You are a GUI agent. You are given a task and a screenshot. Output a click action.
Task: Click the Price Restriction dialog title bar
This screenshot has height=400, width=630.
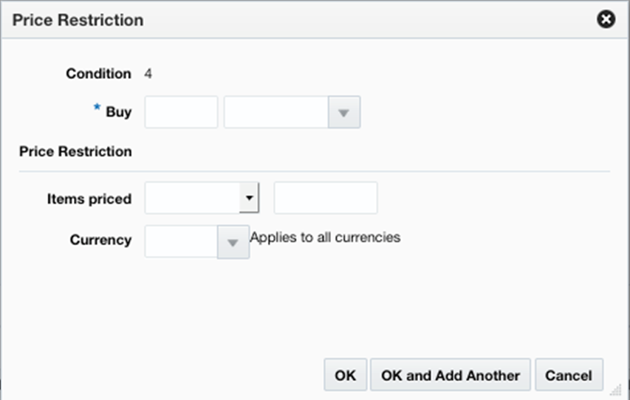coord(295,20)
